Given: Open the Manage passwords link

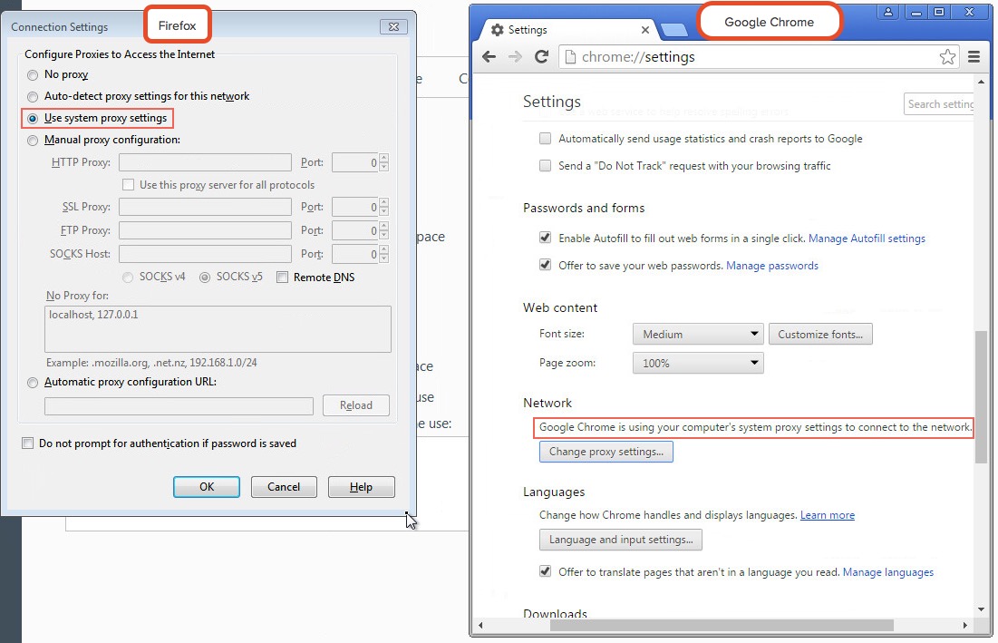Looking at the screenshot, I should click(x=772, y=266).
